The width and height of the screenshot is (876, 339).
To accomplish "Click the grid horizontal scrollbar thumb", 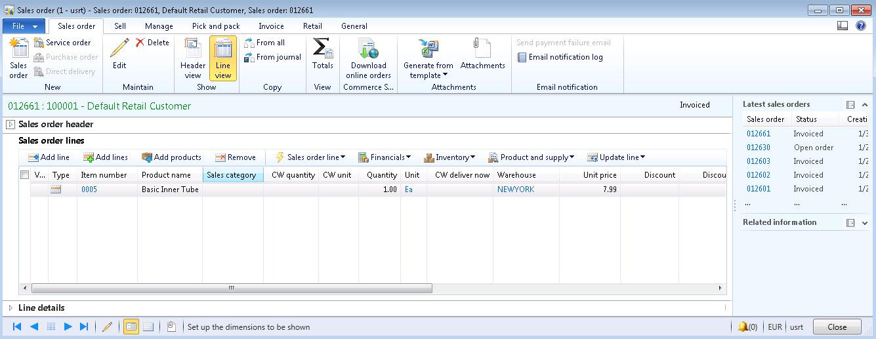I will point(232,288).
